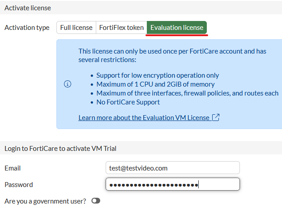
Task: Choose the Evaluation license tab
Action: tap(177, 28)
